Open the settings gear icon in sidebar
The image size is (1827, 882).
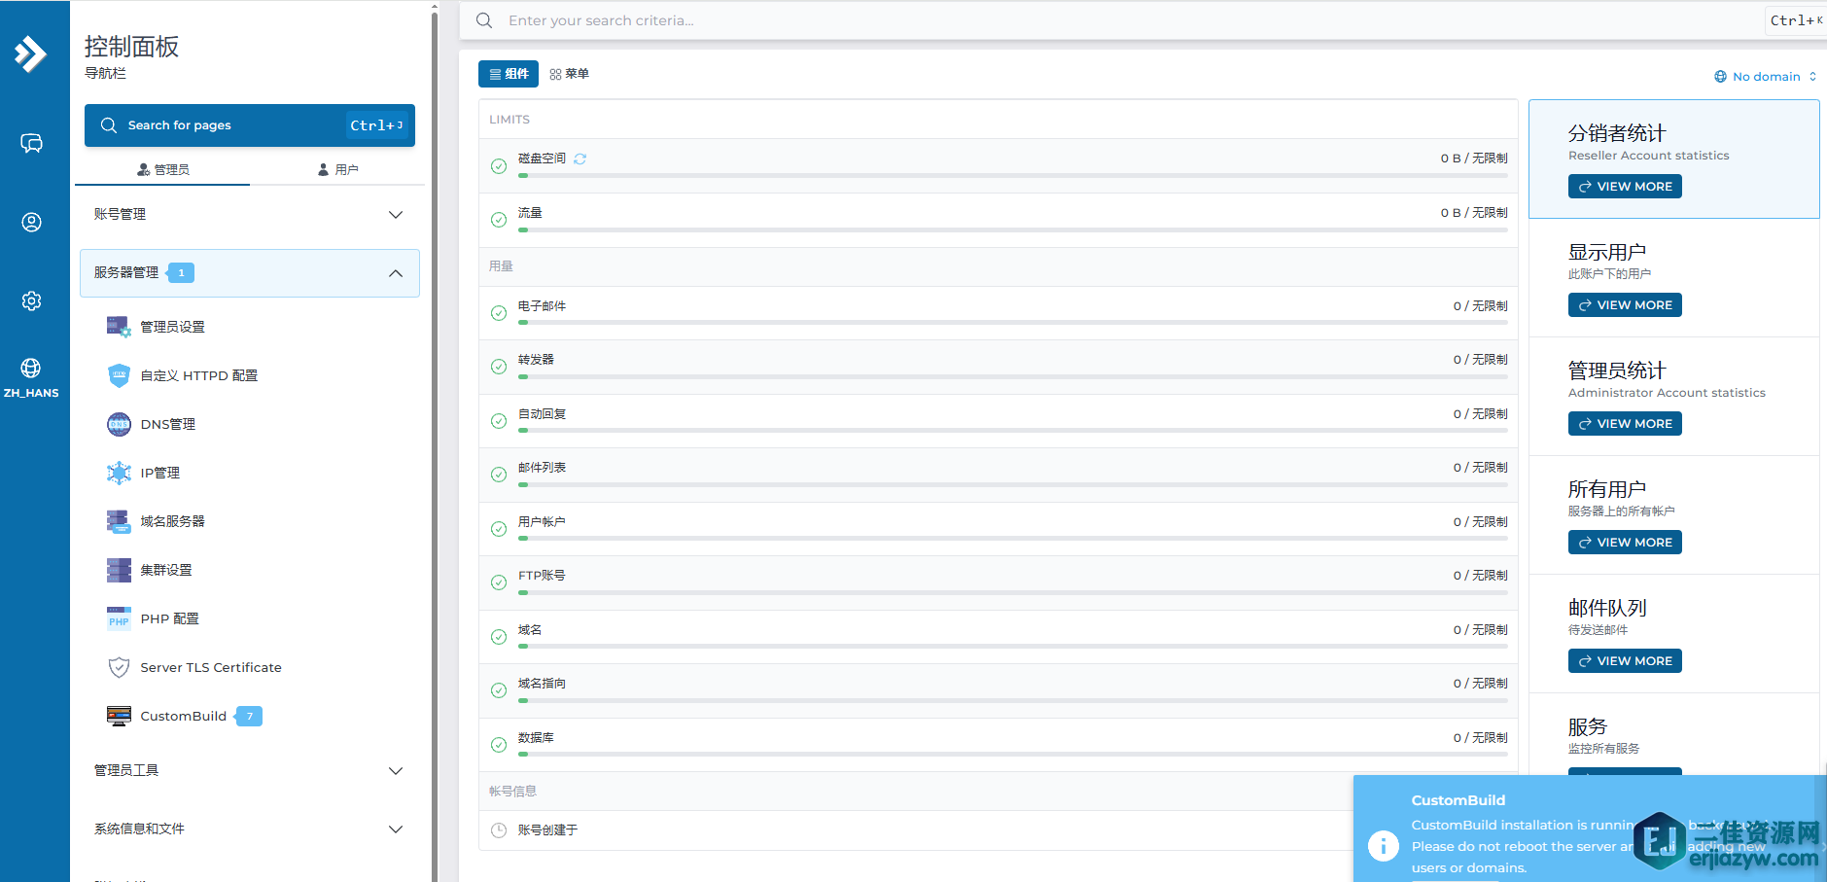[31, 301]
